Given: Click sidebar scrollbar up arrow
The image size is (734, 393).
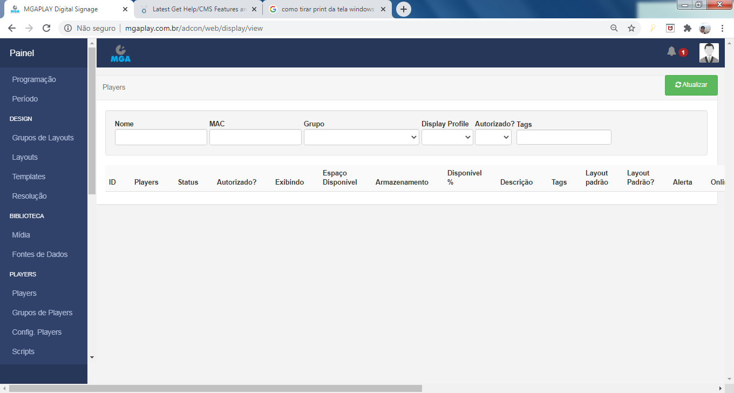Looking at the screenshot, I should [92, 43].
